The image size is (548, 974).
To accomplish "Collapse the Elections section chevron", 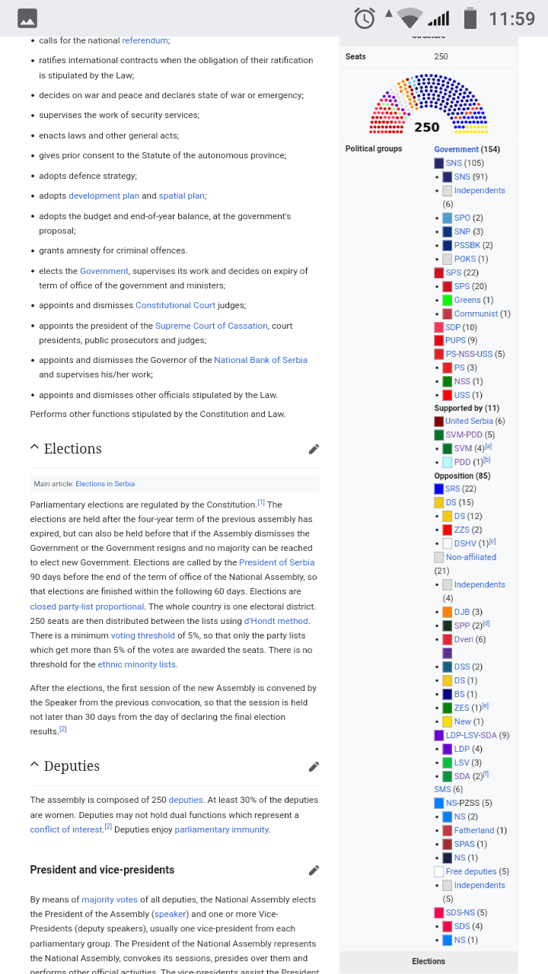I will [x=34, y=447].
